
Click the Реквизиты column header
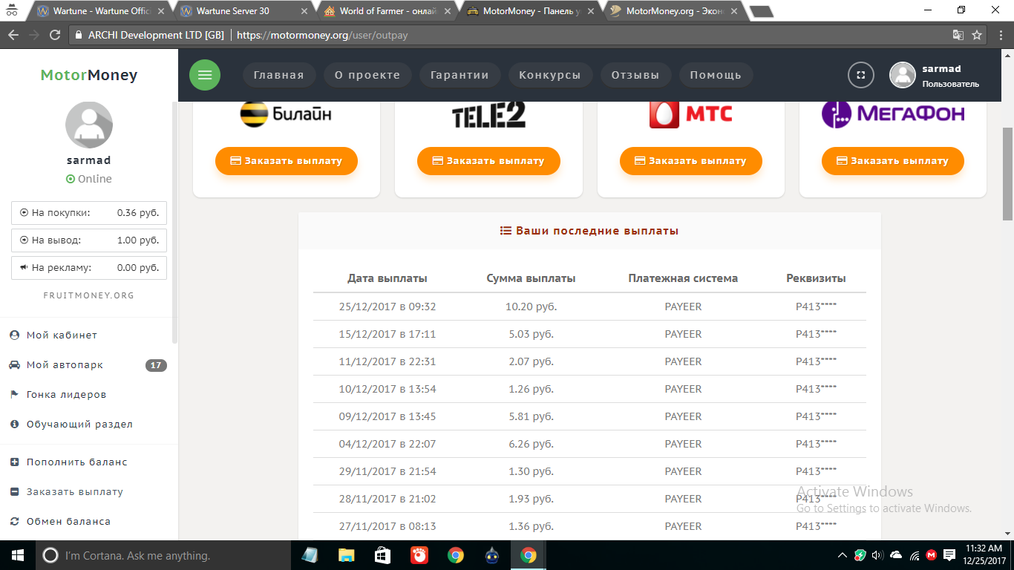point(816,278)
